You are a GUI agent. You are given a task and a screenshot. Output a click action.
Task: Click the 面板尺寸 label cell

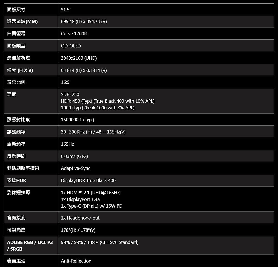[x=16, y=10]
